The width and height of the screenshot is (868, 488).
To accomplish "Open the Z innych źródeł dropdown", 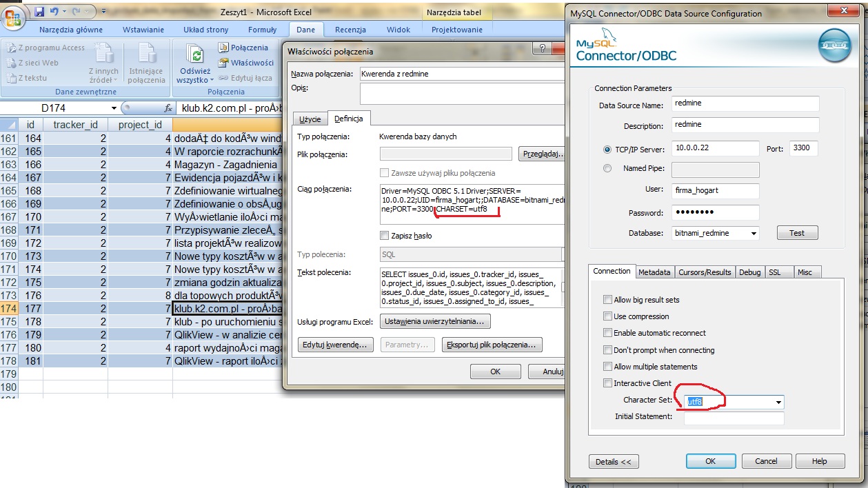I will 104,63.
